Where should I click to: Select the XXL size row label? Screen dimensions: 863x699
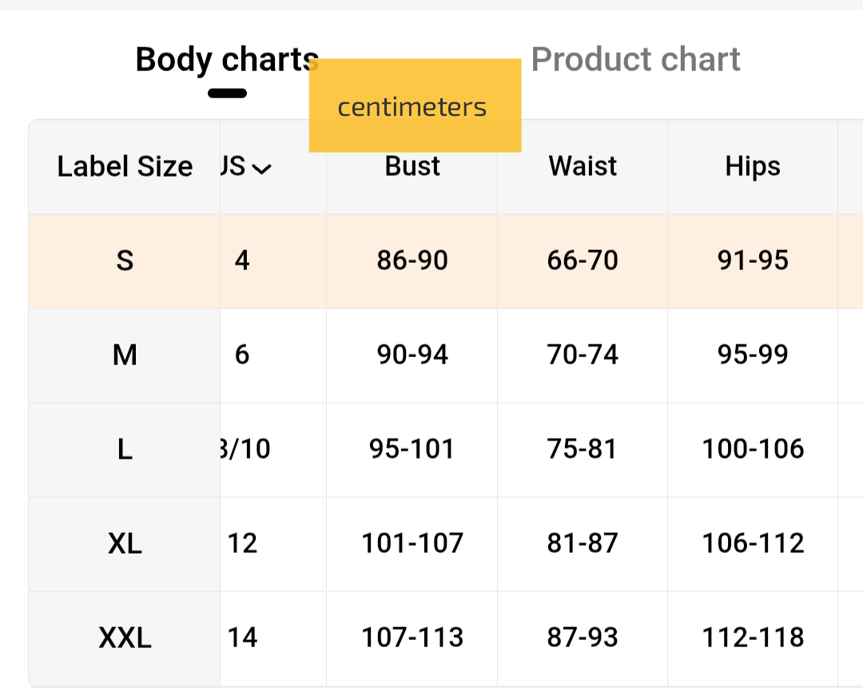point(125,637)
